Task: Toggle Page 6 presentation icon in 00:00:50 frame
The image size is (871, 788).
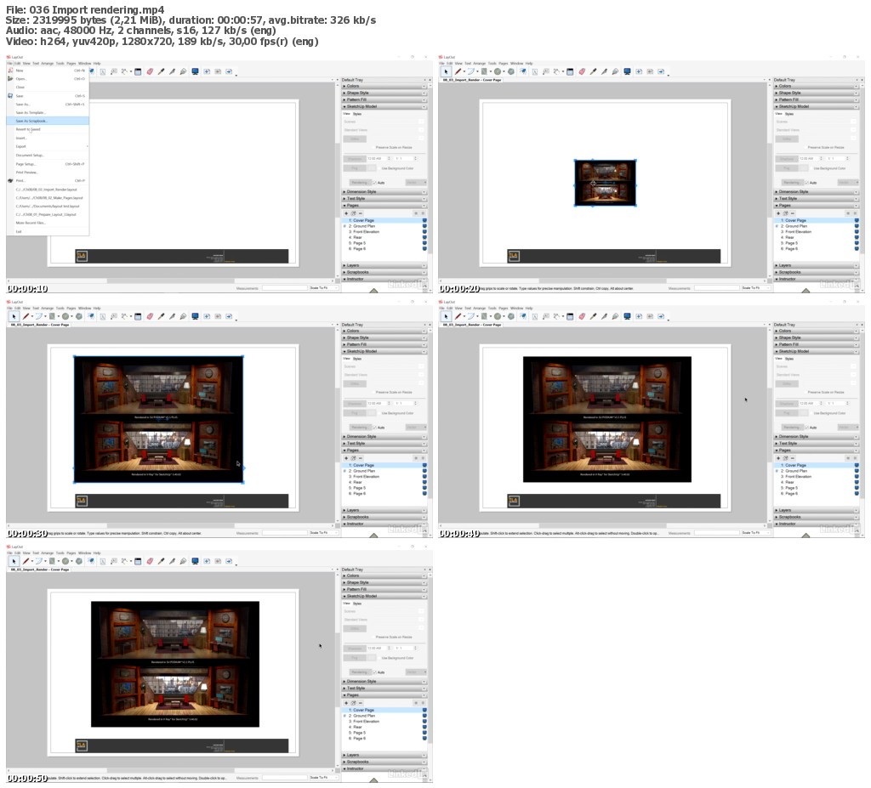Action: tap(424, 738)
